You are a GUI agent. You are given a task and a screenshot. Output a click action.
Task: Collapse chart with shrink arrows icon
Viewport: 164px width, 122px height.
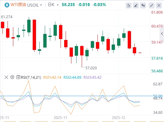(x=152, y=5)
